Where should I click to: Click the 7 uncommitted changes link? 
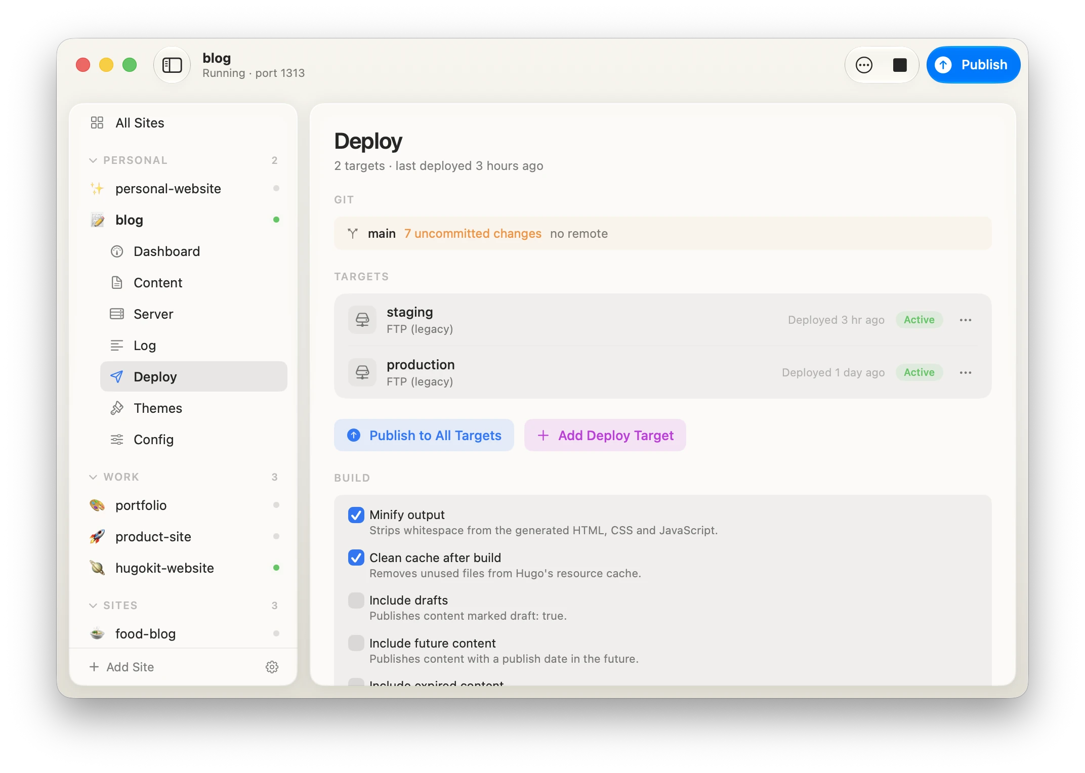[x=473, y=234]
